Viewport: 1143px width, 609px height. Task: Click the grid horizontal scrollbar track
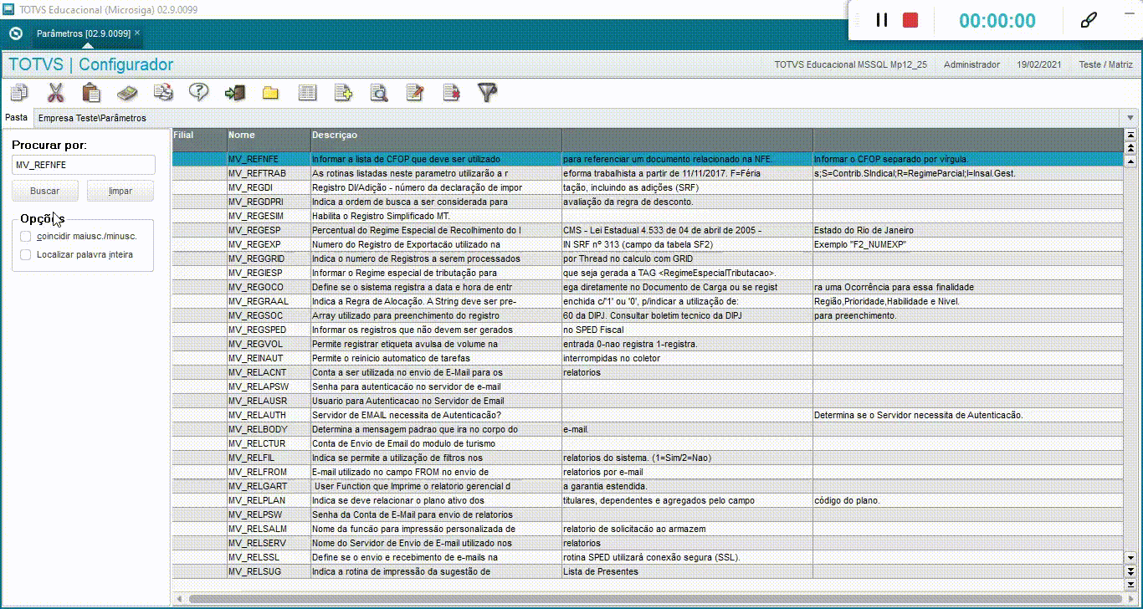(x=654, y=599)
